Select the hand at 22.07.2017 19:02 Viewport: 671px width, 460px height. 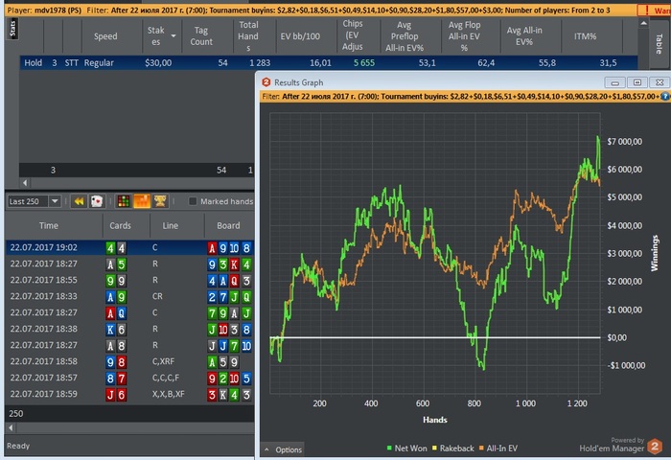coord(129,248)
